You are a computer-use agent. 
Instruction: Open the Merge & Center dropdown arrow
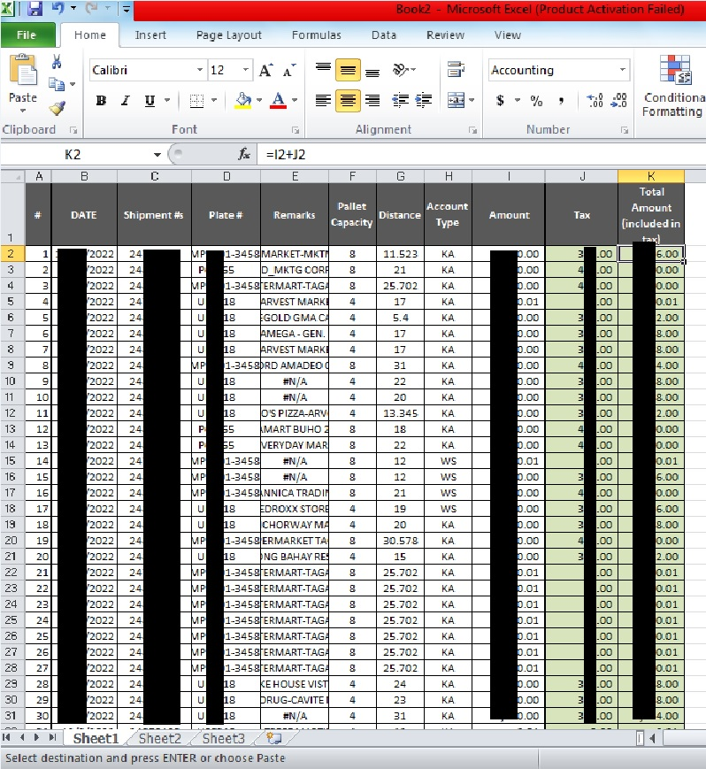click(x=472, y=100)
